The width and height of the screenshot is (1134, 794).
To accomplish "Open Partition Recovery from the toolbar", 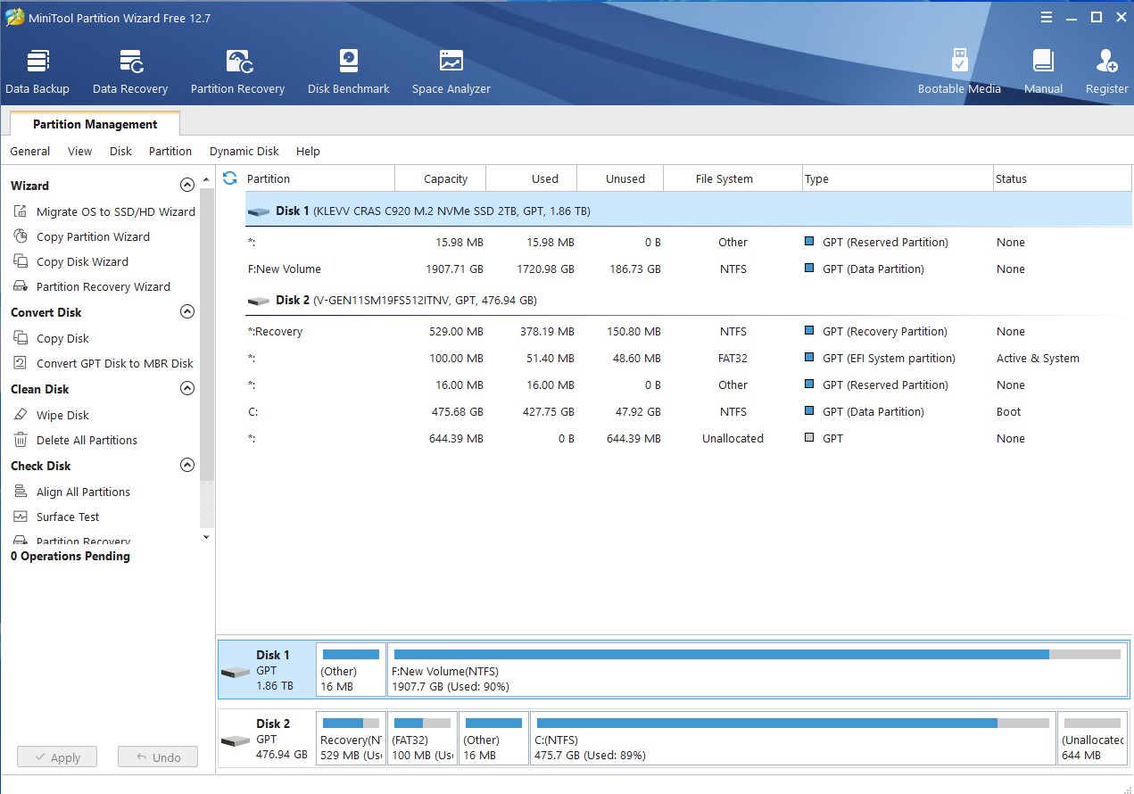I will (x=237, y=72).
